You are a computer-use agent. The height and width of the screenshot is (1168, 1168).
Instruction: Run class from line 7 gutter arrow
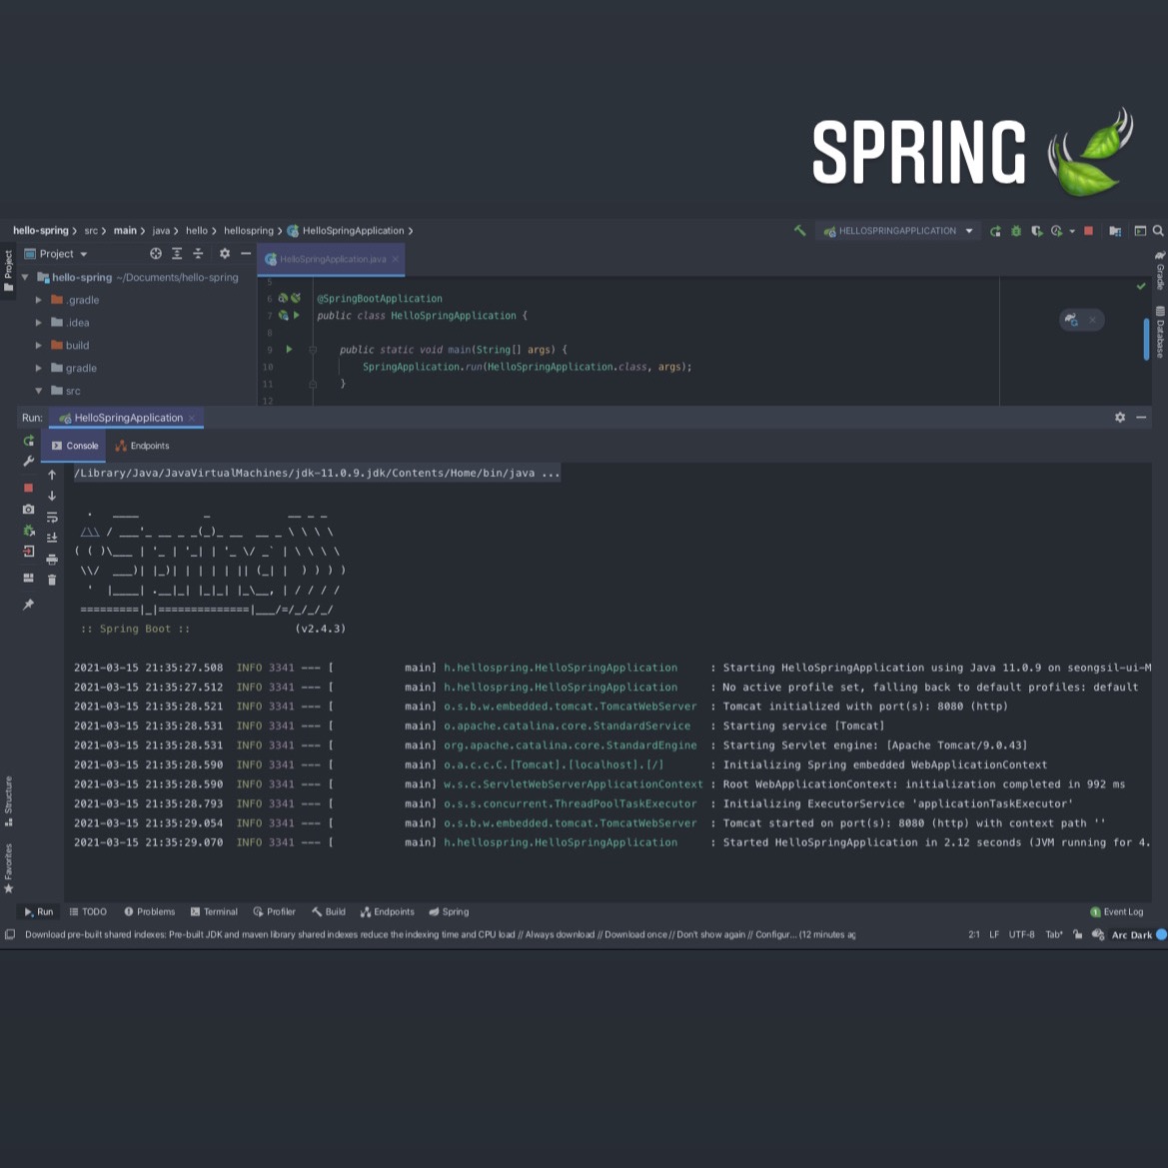297,315
